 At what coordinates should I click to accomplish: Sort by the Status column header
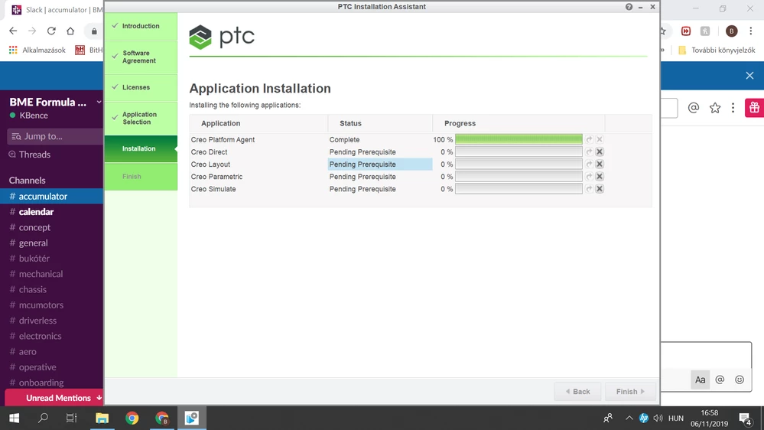(380, 123)
